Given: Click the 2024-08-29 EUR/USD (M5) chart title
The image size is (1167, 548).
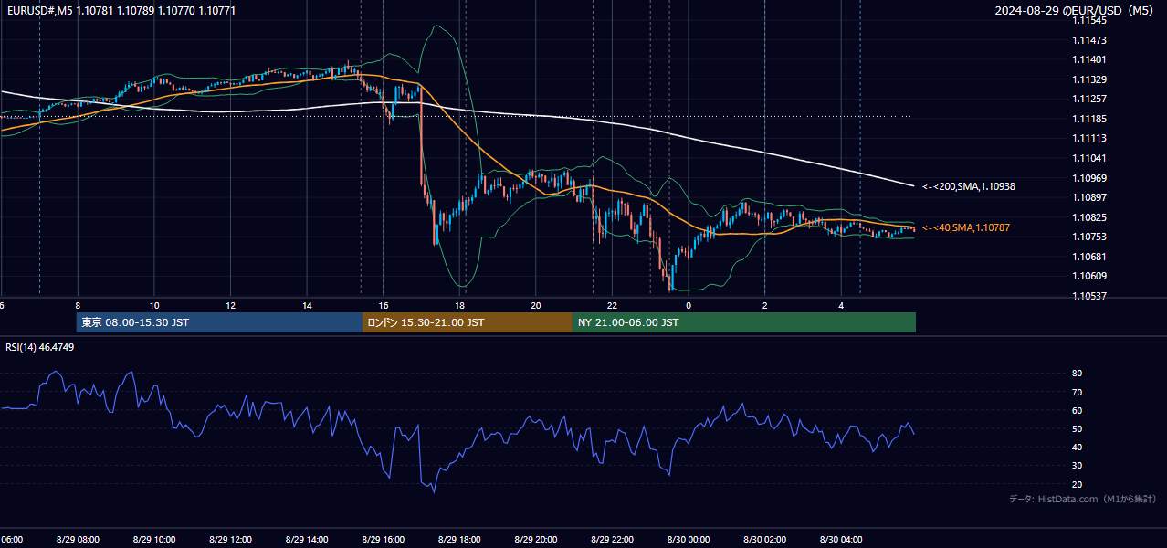Looking at the screenshot, I should (x=1076, y=11).
